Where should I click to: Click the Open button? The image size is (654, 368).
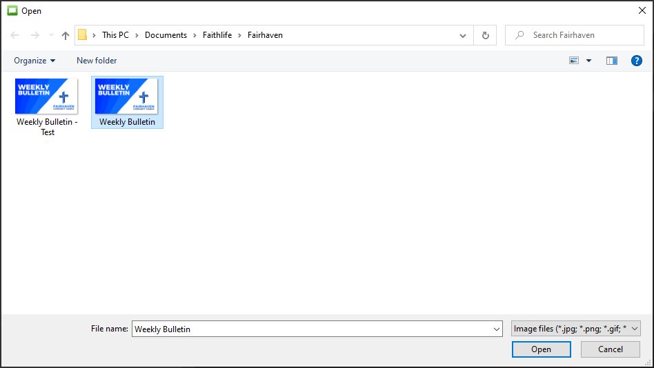[541, 349]
